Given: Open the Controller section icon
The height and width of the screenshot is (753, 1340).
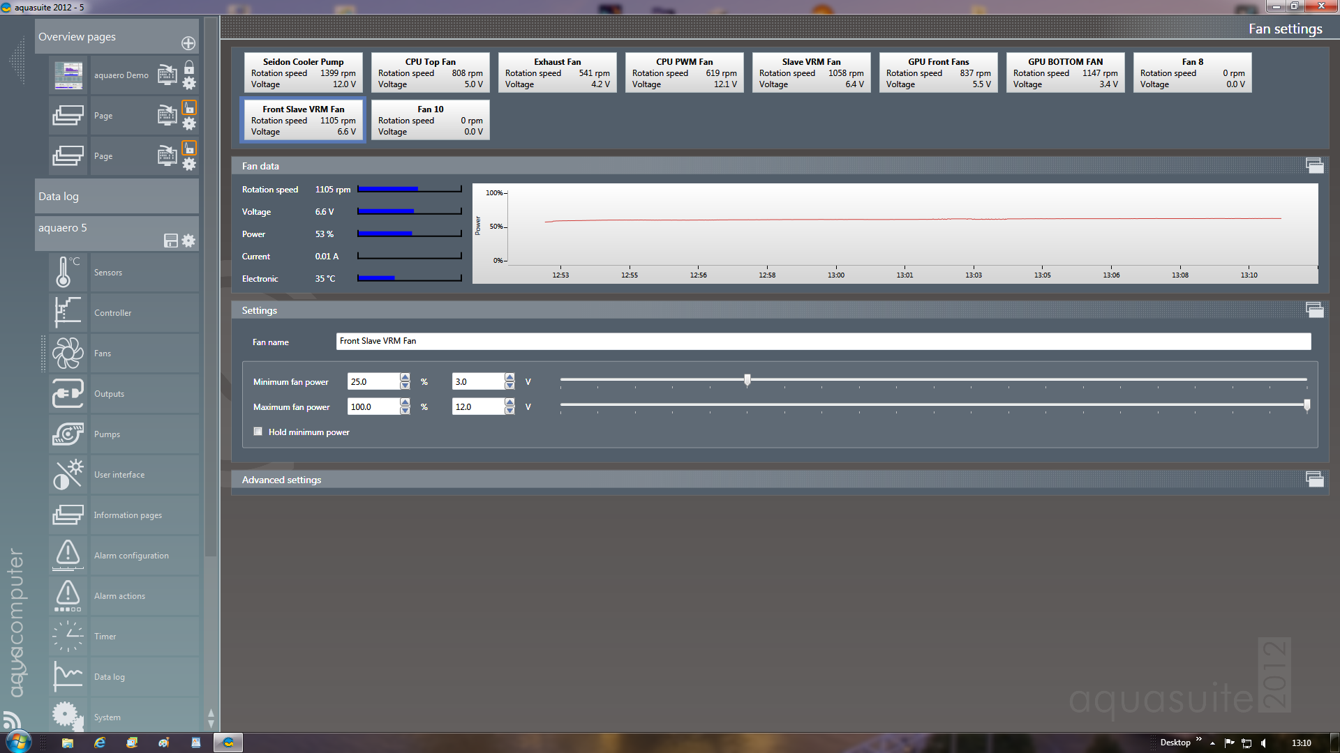Looking at the screenshot, I should pyautogui.click(x=68, y=312).
